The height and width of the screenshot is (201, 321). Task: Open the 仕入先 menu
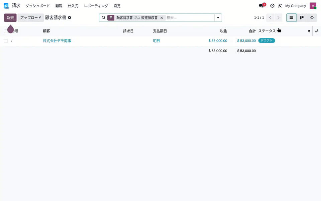(73, 6)
